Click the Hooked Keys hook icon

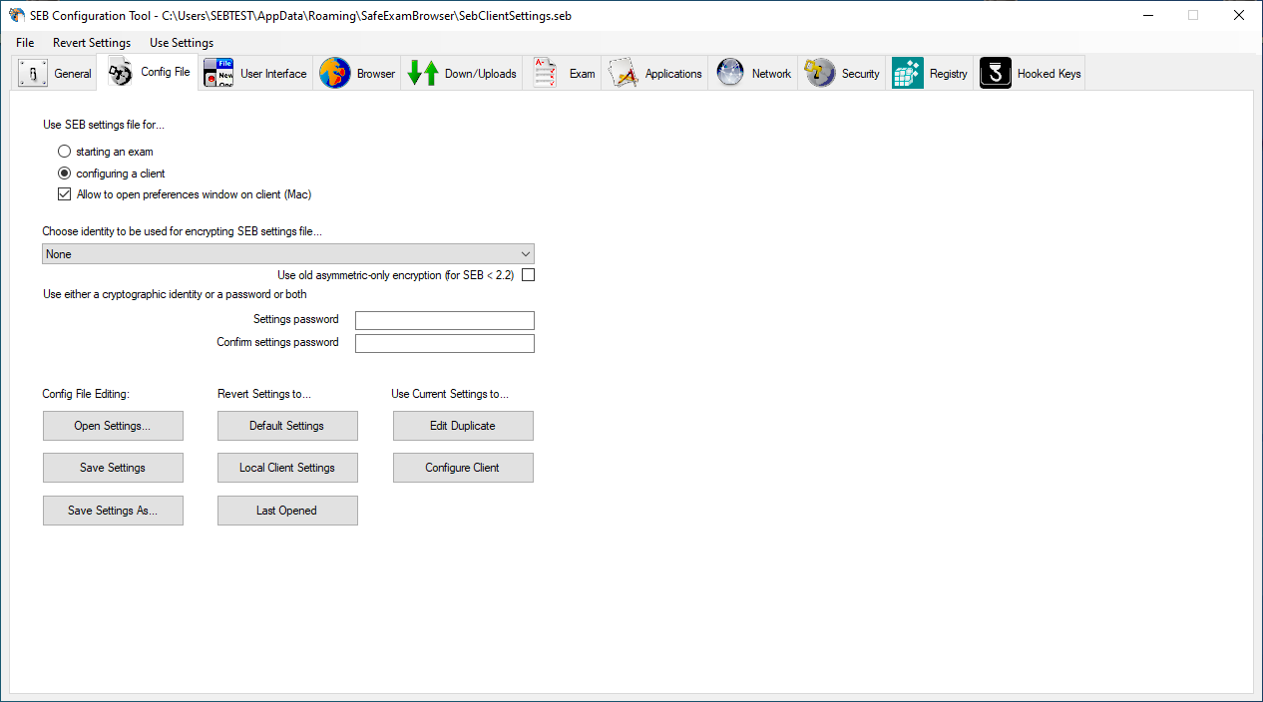(996, 73)
